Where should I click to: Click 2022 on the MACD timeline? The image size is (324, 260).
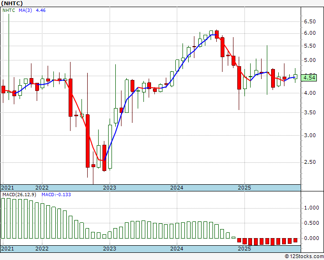click(x=42, y=249)
